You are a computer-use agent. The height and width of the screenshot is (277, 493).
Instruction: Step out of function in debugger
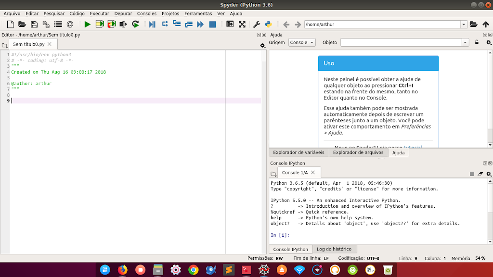[x=189, y=24]
